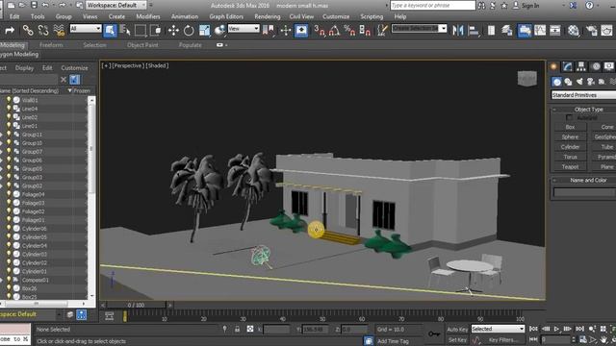Select the Link tool chain icon
This screenshot has width=616, height=346.
tap(28, 30)
